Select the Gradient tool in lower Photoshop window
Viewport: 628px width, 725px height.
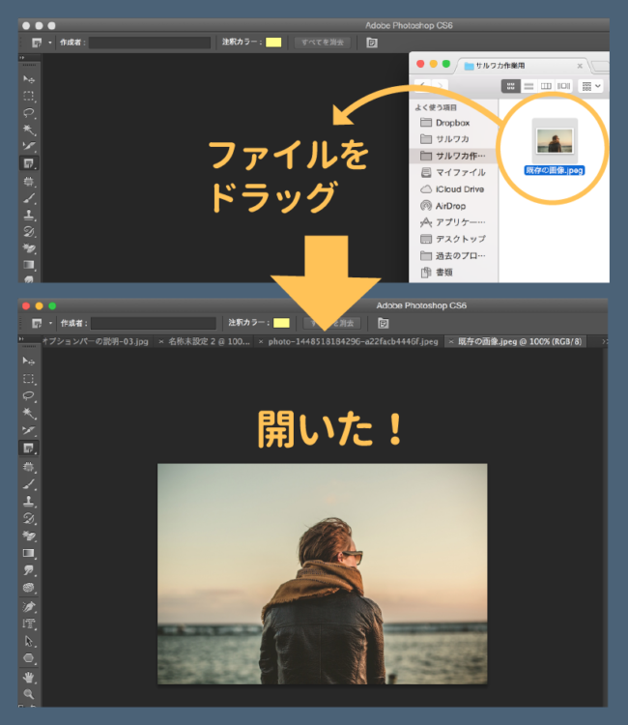point(29,553)
